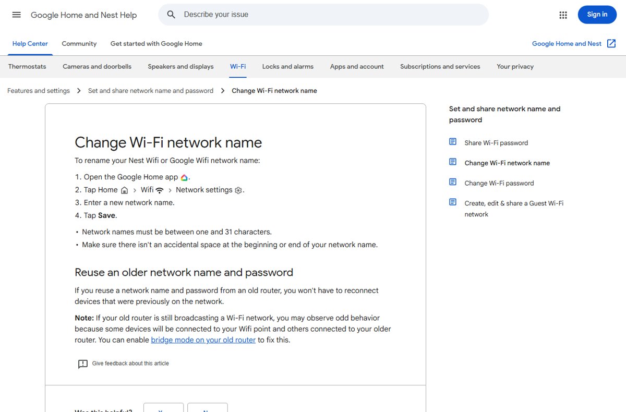
Task: Click breadcrumb chevron before Change Wi-Fi network name
Action: (x=223, y=91)
